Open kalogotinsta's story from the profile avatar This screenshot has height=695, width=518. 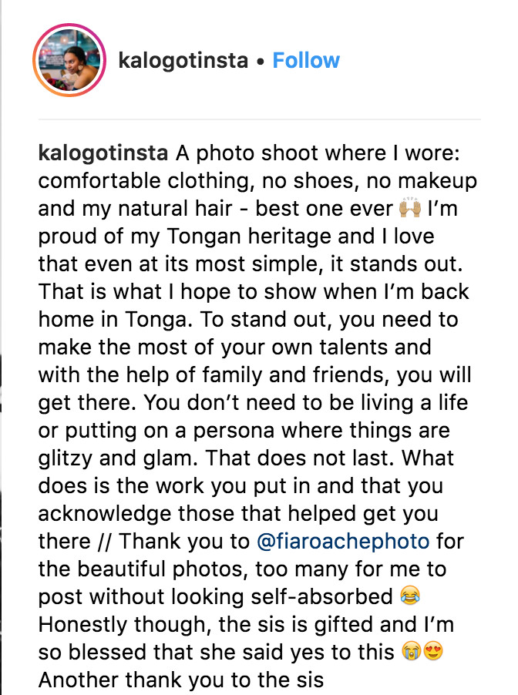point(69,60)
